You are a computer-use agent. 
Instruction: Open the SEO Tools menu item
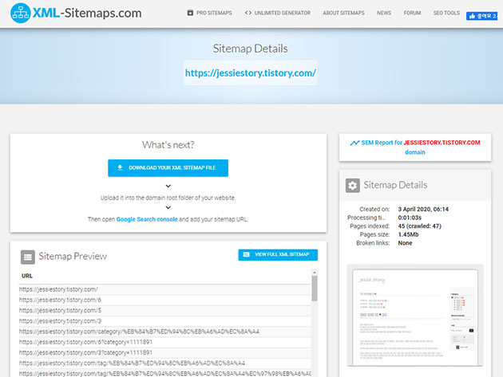(446, 13)
